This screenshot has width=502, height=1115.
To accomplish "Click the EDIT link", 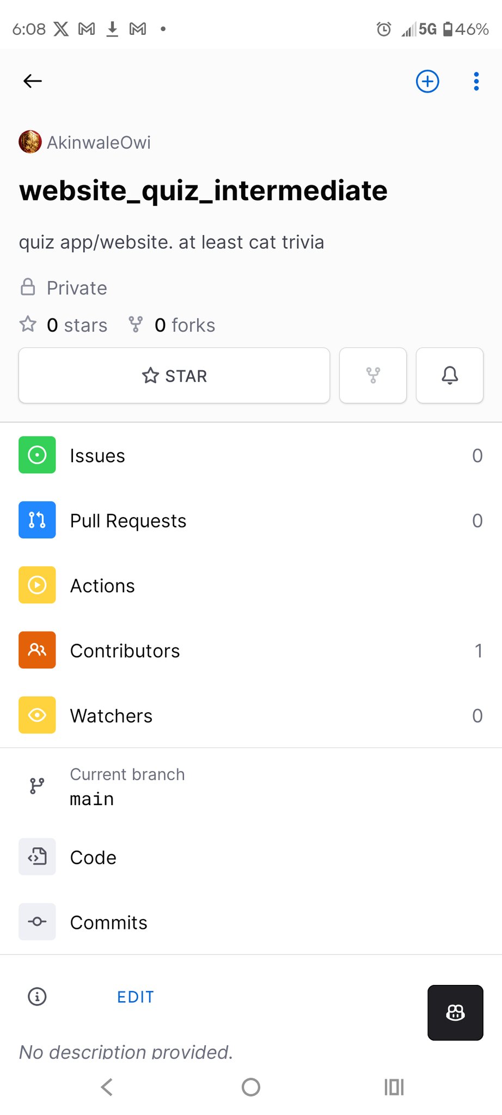I will point(136,997).
